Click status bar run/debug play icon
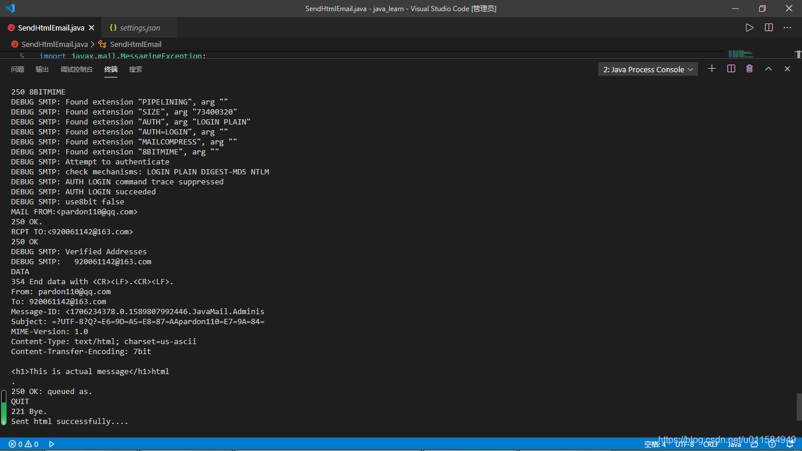This screenshot has width=802, height=451. click(x=52, y=444)
